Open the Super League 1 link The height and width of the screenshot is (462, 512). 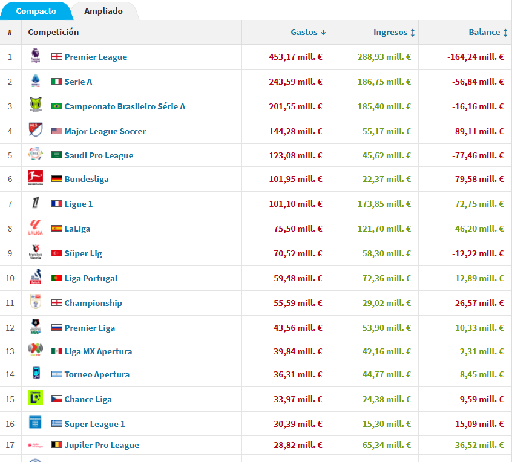94,424
